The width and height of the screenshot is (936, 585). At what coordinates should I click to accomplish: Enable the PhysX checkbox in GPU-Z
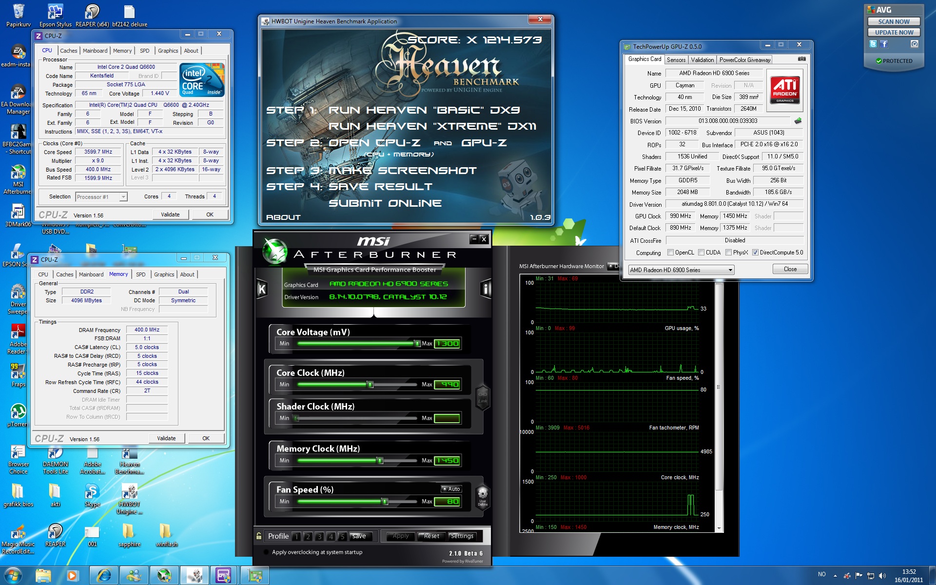click(x=728, y=253)
